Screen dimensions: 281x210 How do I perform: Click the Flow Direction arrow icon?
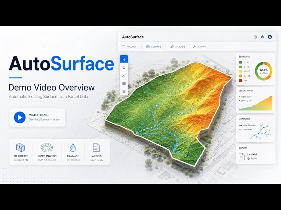click(x=241, y=126)
